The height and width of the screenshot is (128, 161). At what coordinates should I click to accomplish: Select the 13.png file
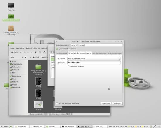(58, 108)
